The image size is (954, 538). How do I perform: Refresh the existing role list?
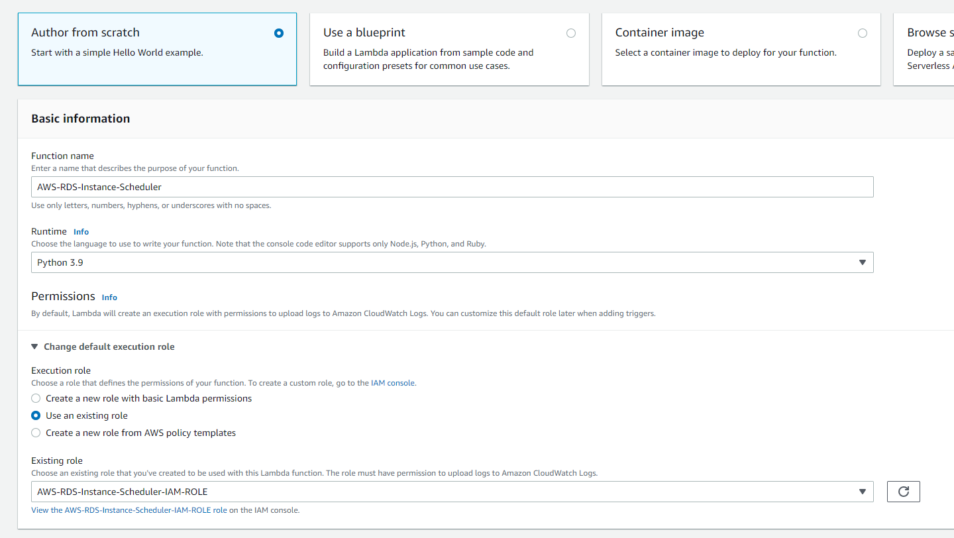(x=903, y=491)
